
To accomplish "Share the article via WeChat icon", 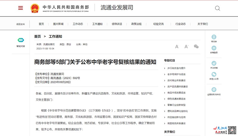I will point(196,47).
